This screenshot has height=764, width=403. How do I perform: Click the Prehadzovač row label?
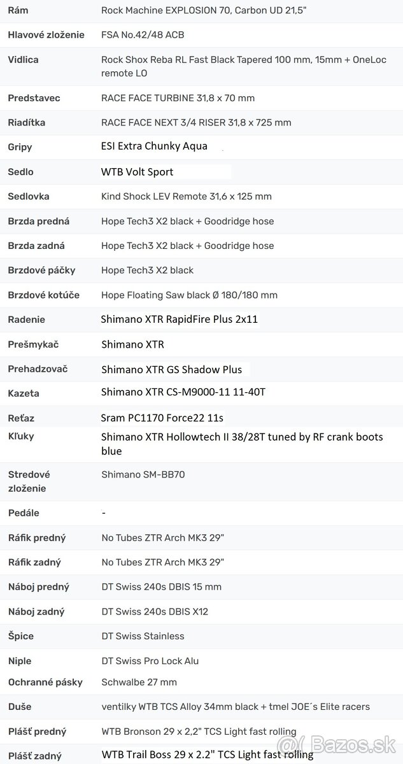coord(38,369)
